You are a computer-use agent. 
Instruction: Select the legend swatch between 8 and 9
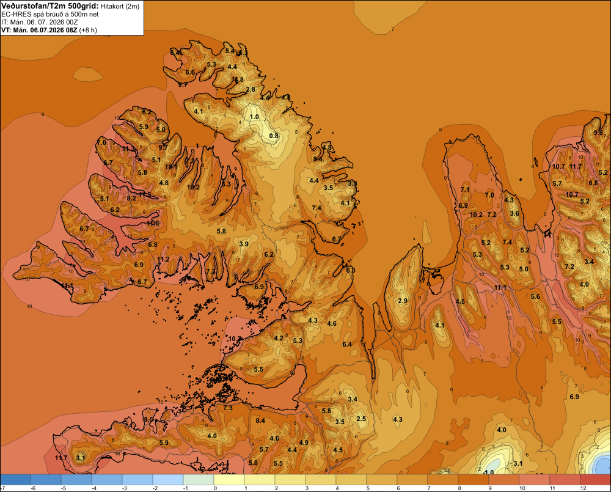pos(474,480)
